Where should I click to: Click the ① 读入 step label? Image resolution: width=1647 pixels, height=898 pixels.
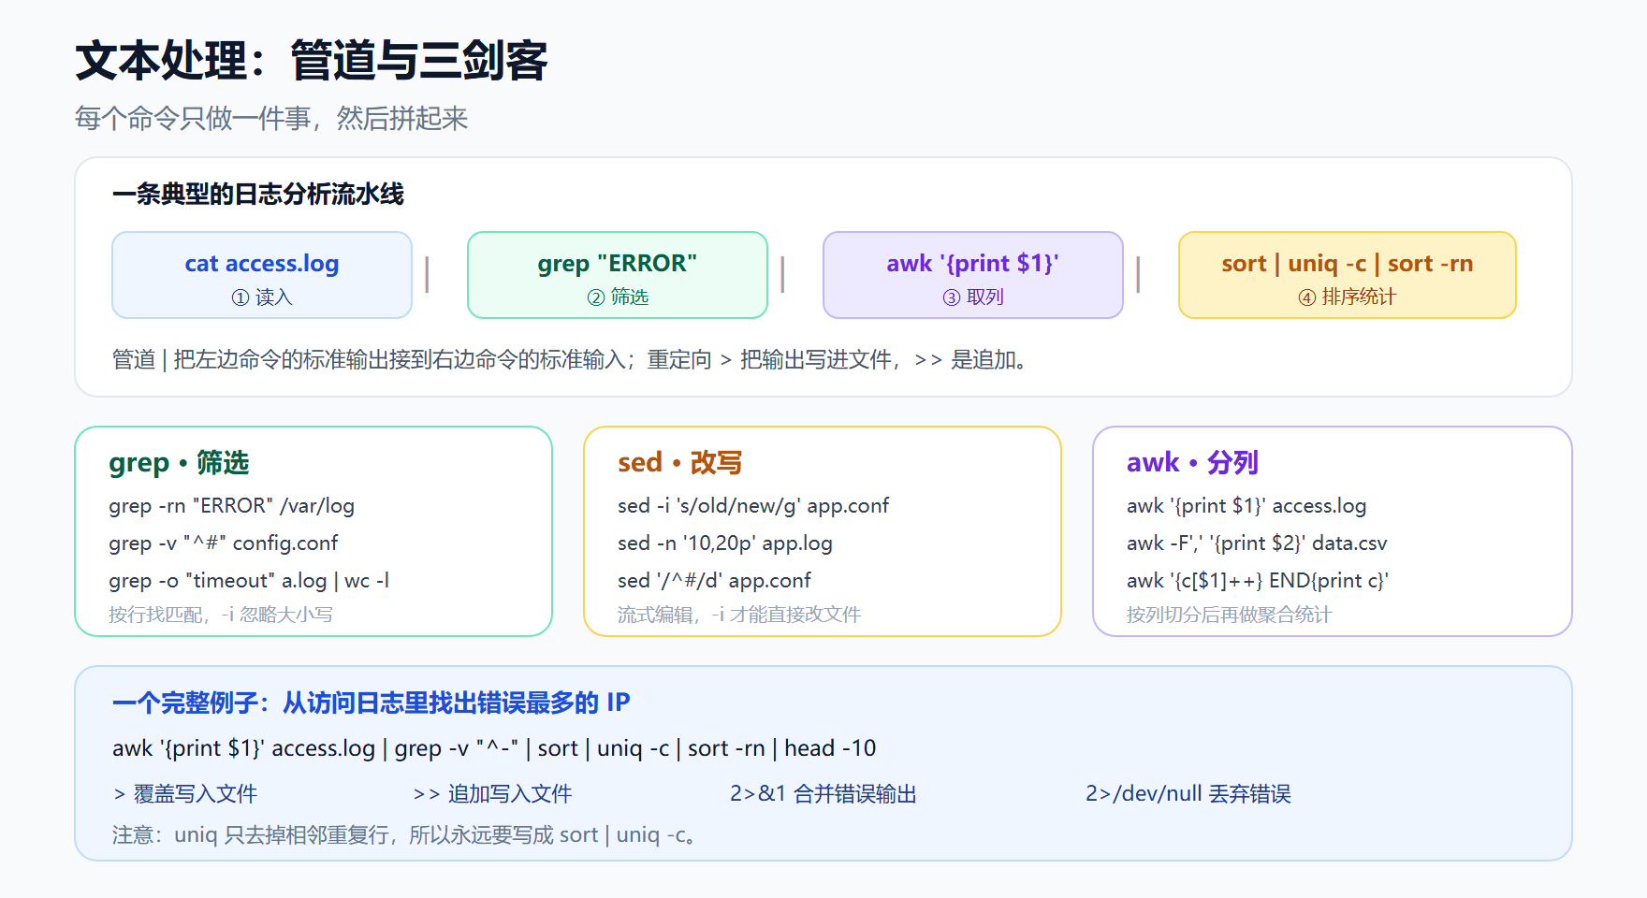262,297
